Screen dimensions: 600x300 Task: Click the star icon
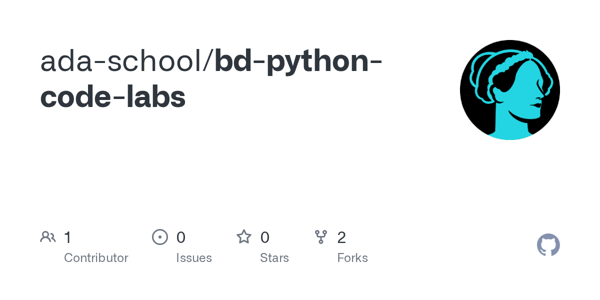click(244, 237)
